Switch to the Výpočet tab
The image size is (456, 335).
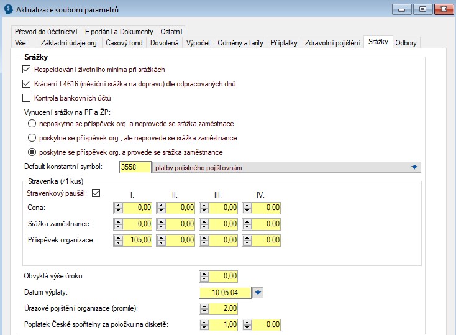pos(198,43)
